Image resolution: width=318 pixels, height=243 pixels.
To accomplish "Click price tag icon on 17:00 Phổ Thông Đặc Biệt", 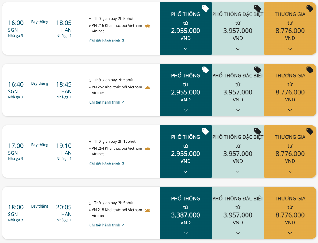I will (258, 131).
